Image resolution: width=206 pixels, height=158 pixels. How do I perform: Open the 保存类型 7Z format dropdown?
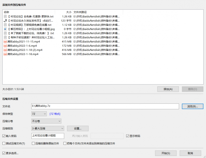click(39, 114)
